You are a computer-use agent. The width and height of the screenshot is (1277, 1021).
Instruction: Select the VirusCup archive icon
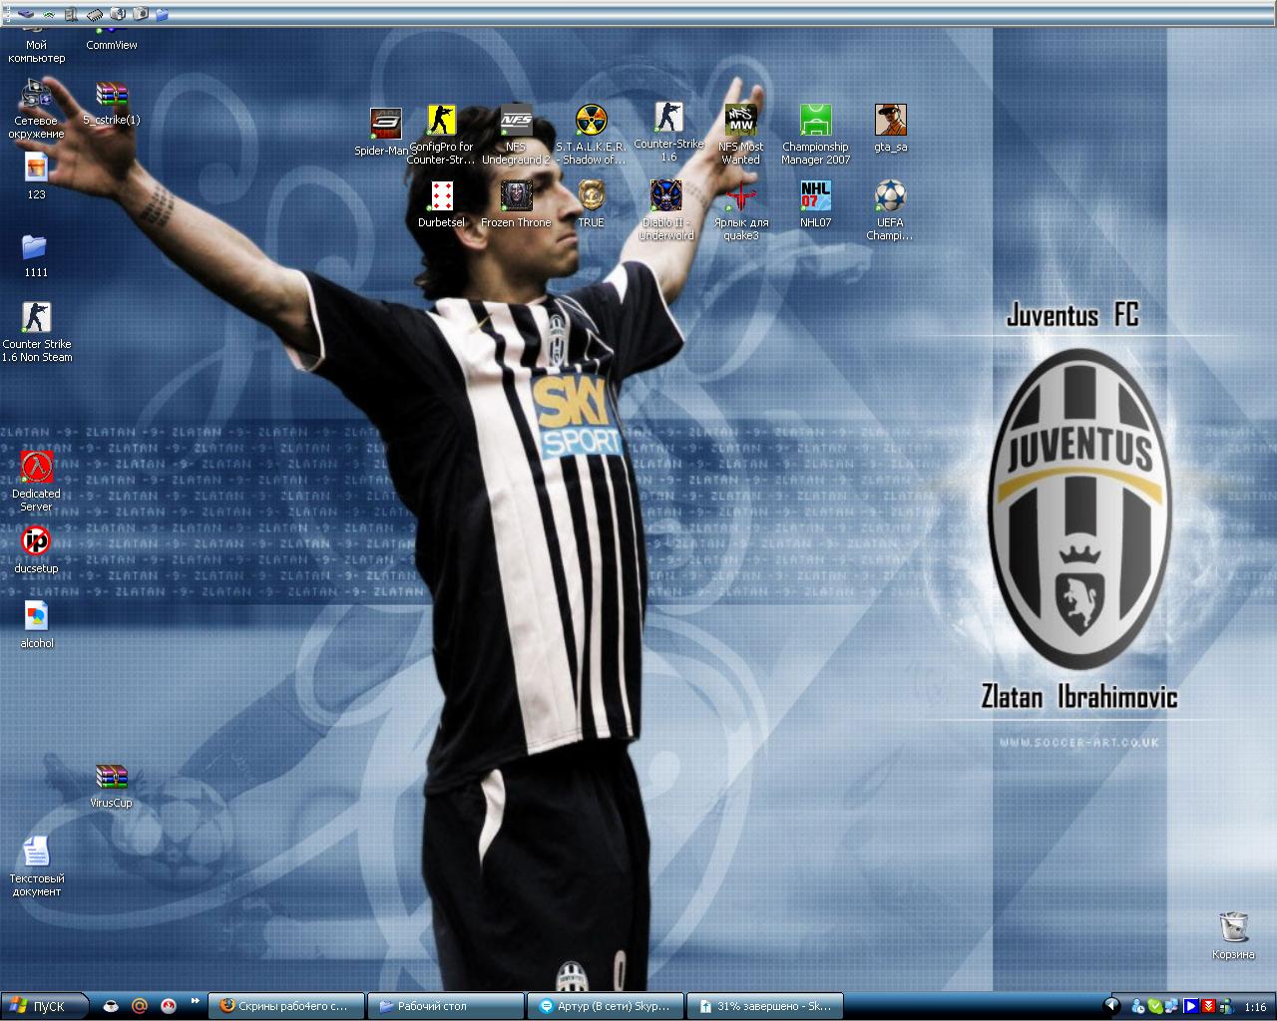click(111, 785)
